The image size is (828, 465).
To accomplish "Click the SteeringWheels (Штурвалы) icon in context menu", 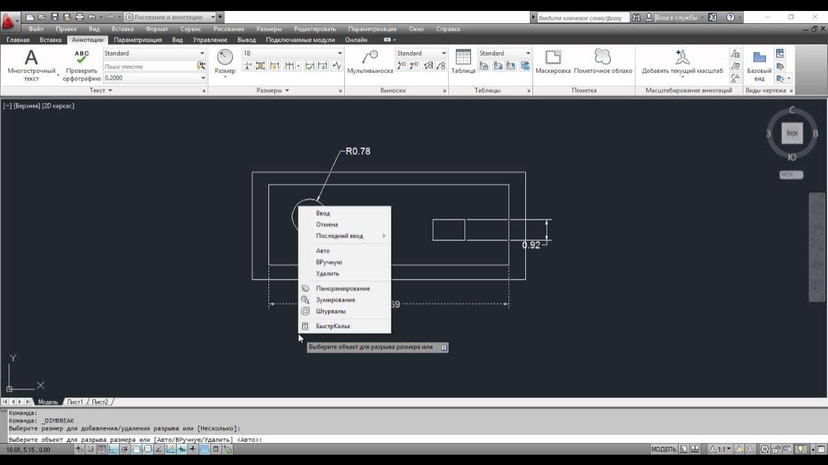I will [305, 311].
